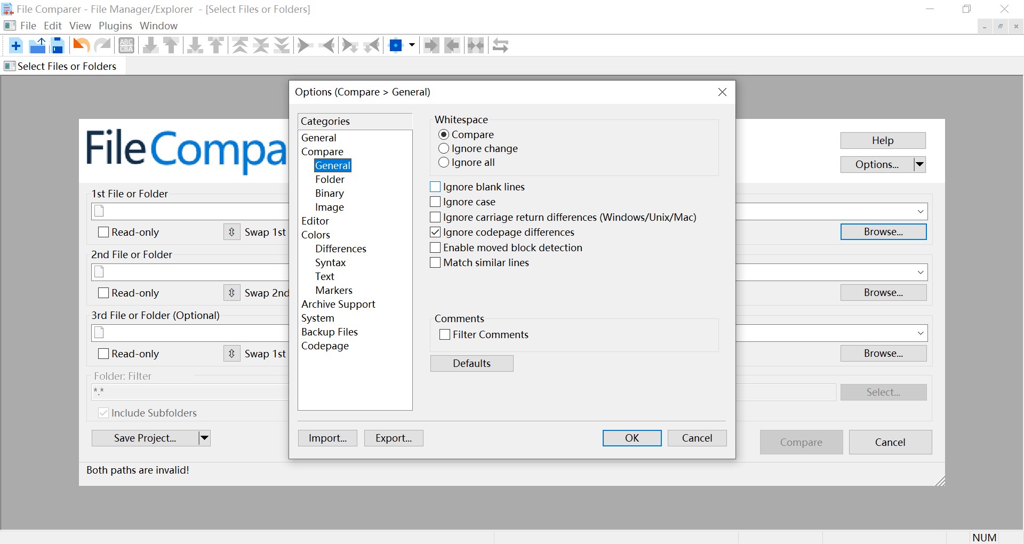Click the document icon left of File menu
This screenshot has width=1024, height=544.
(9, 26)
